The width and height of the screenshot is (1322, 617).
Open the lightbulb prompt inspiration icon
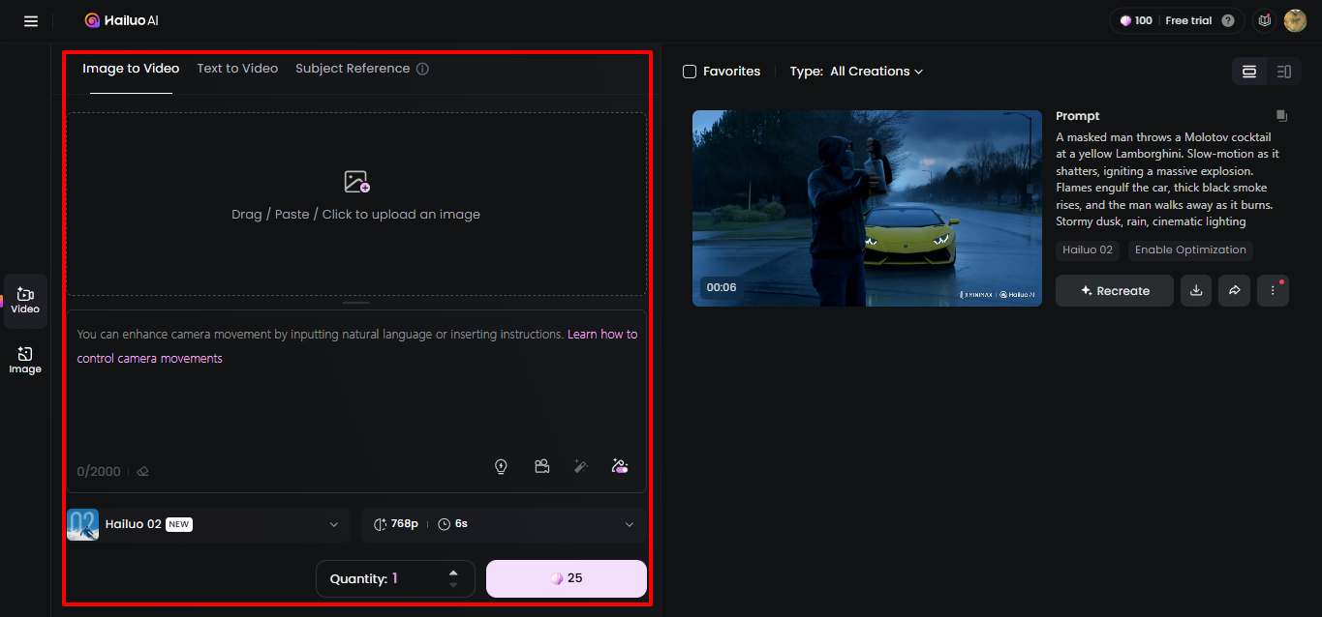pos(501,466)
